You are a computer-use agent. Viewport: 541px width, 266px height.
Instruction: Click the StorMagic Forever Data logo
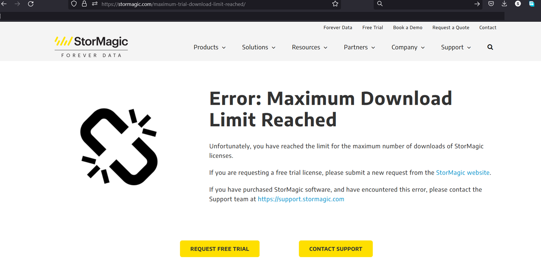[x=91, y=47]
